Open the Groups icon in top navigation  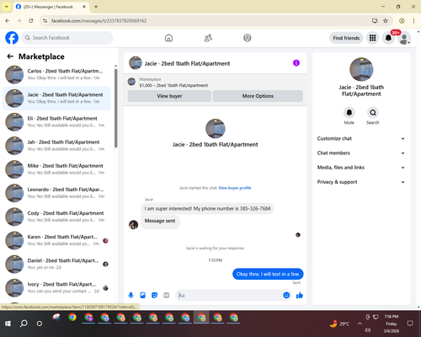[248, 38]
